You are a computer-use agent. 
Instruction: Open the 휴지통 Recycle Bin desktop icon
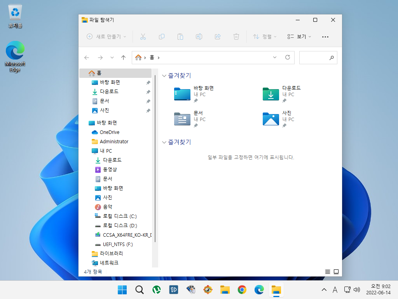[15, 16]
